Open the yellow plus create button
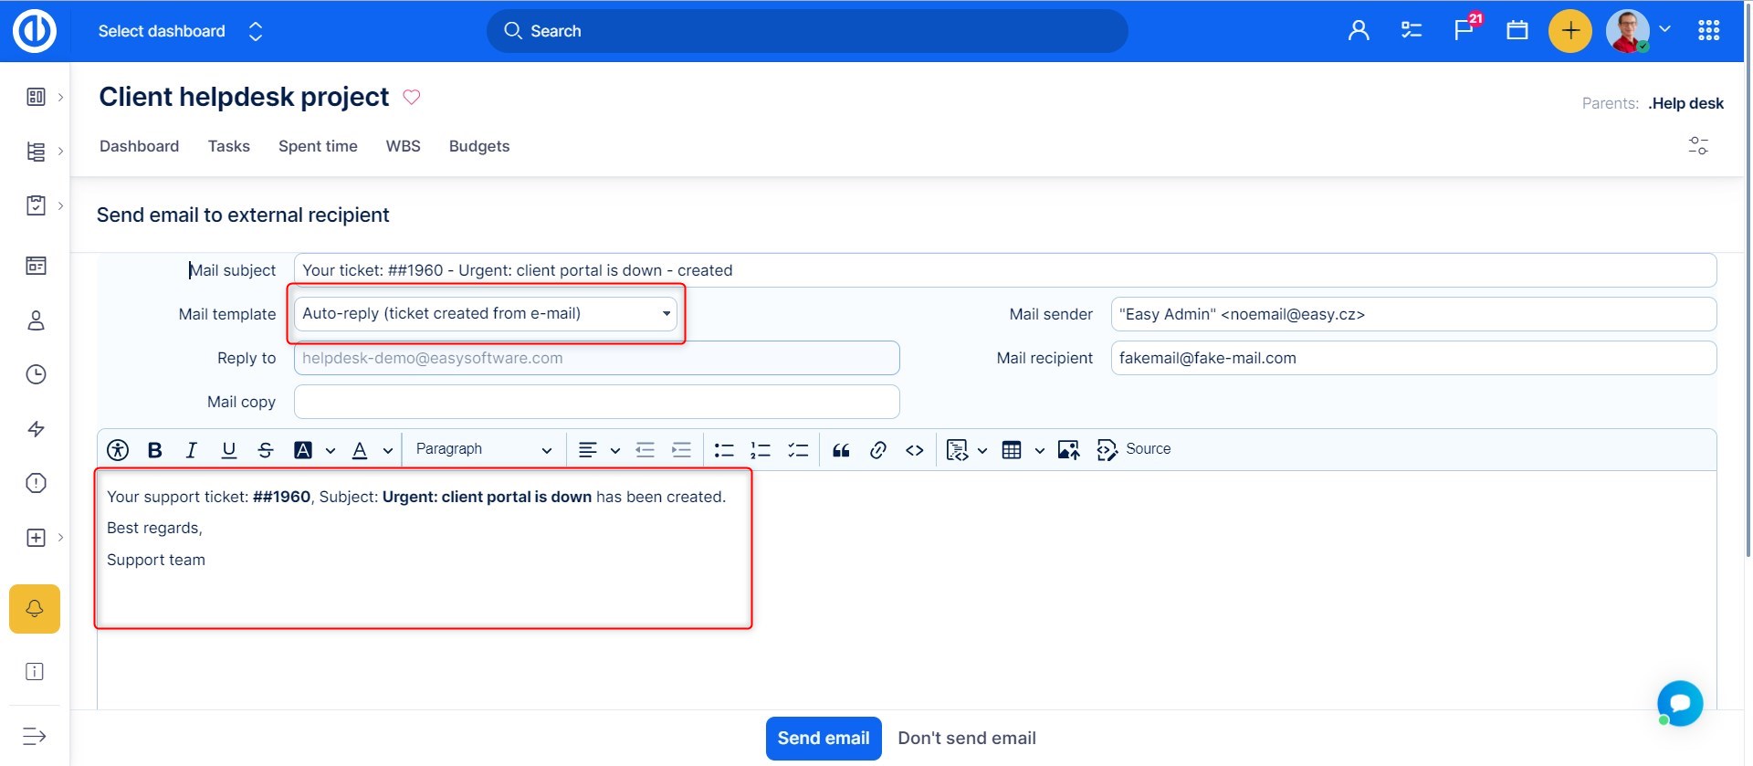 coord(1569,31)
